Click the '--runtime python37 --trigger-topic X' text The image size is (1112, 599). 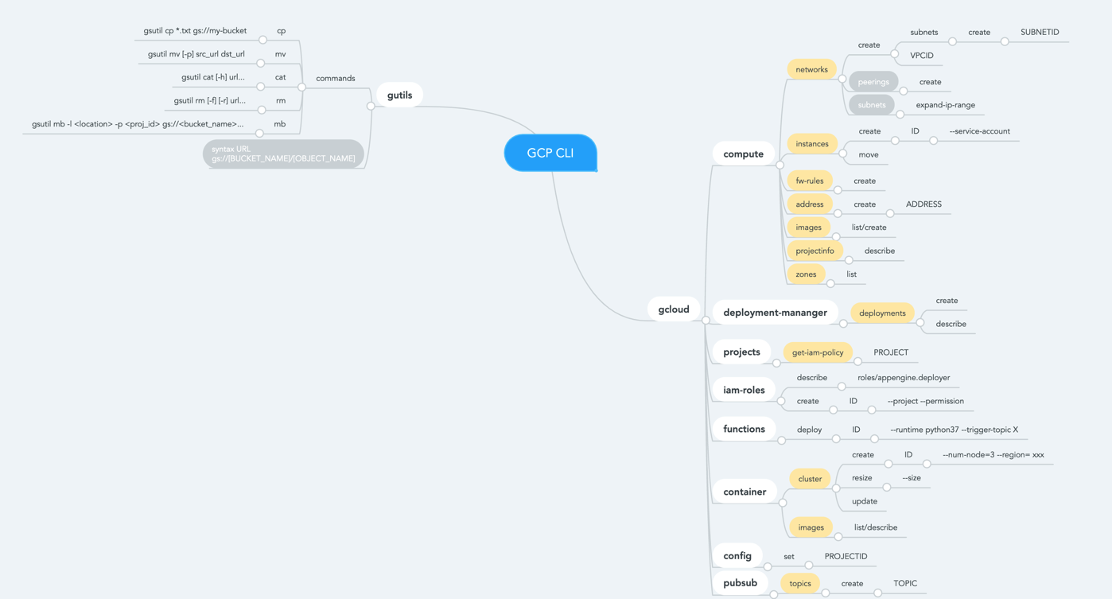(x=954, y=430)
